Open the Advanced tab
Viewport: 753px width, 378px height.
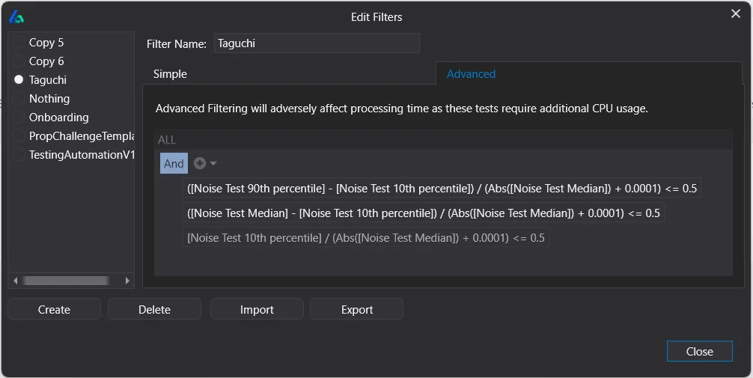click(471, 74)
